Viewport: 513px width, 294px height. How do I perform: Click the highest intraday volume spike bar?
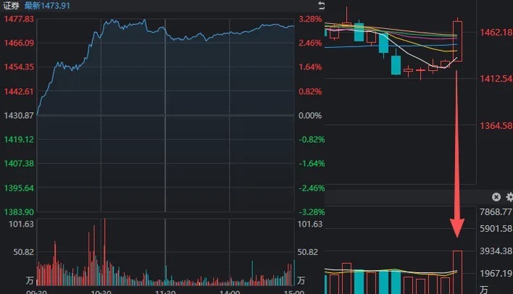(x=104, y=252)
